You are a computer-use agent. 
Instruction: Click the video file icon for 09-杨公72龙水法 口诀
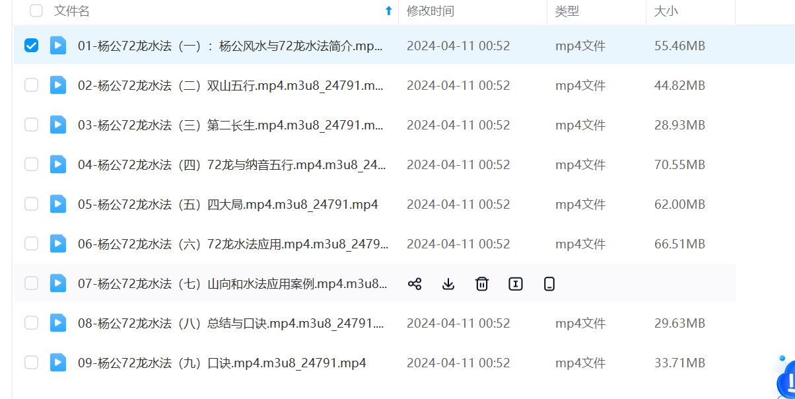click(x=58, y=363)
